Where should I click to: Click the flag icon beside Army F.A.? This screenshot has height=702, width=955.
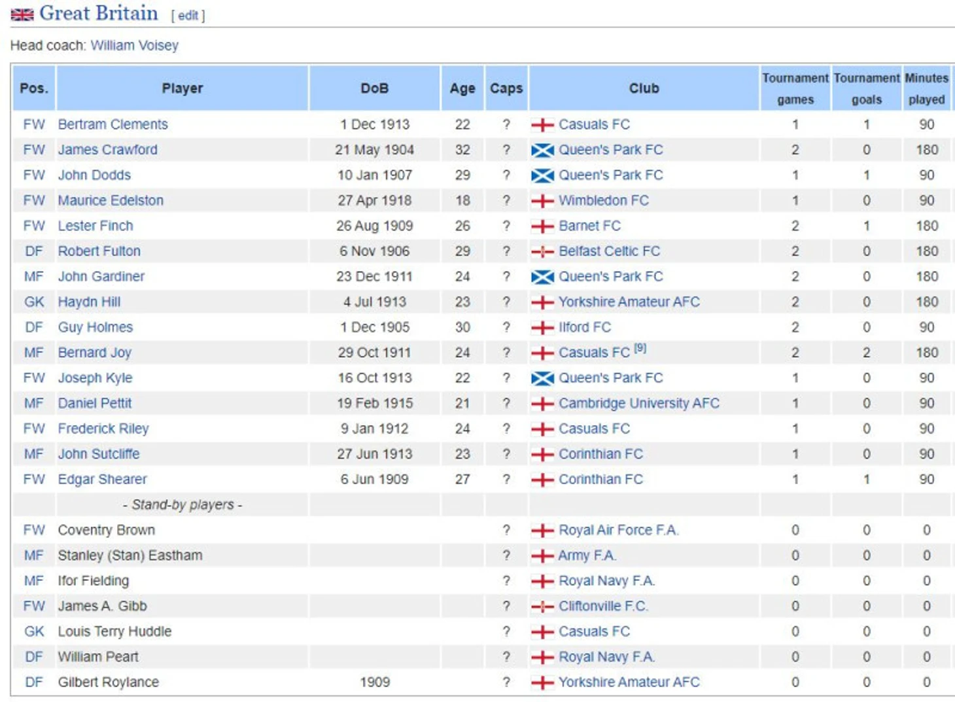(542, 556)
